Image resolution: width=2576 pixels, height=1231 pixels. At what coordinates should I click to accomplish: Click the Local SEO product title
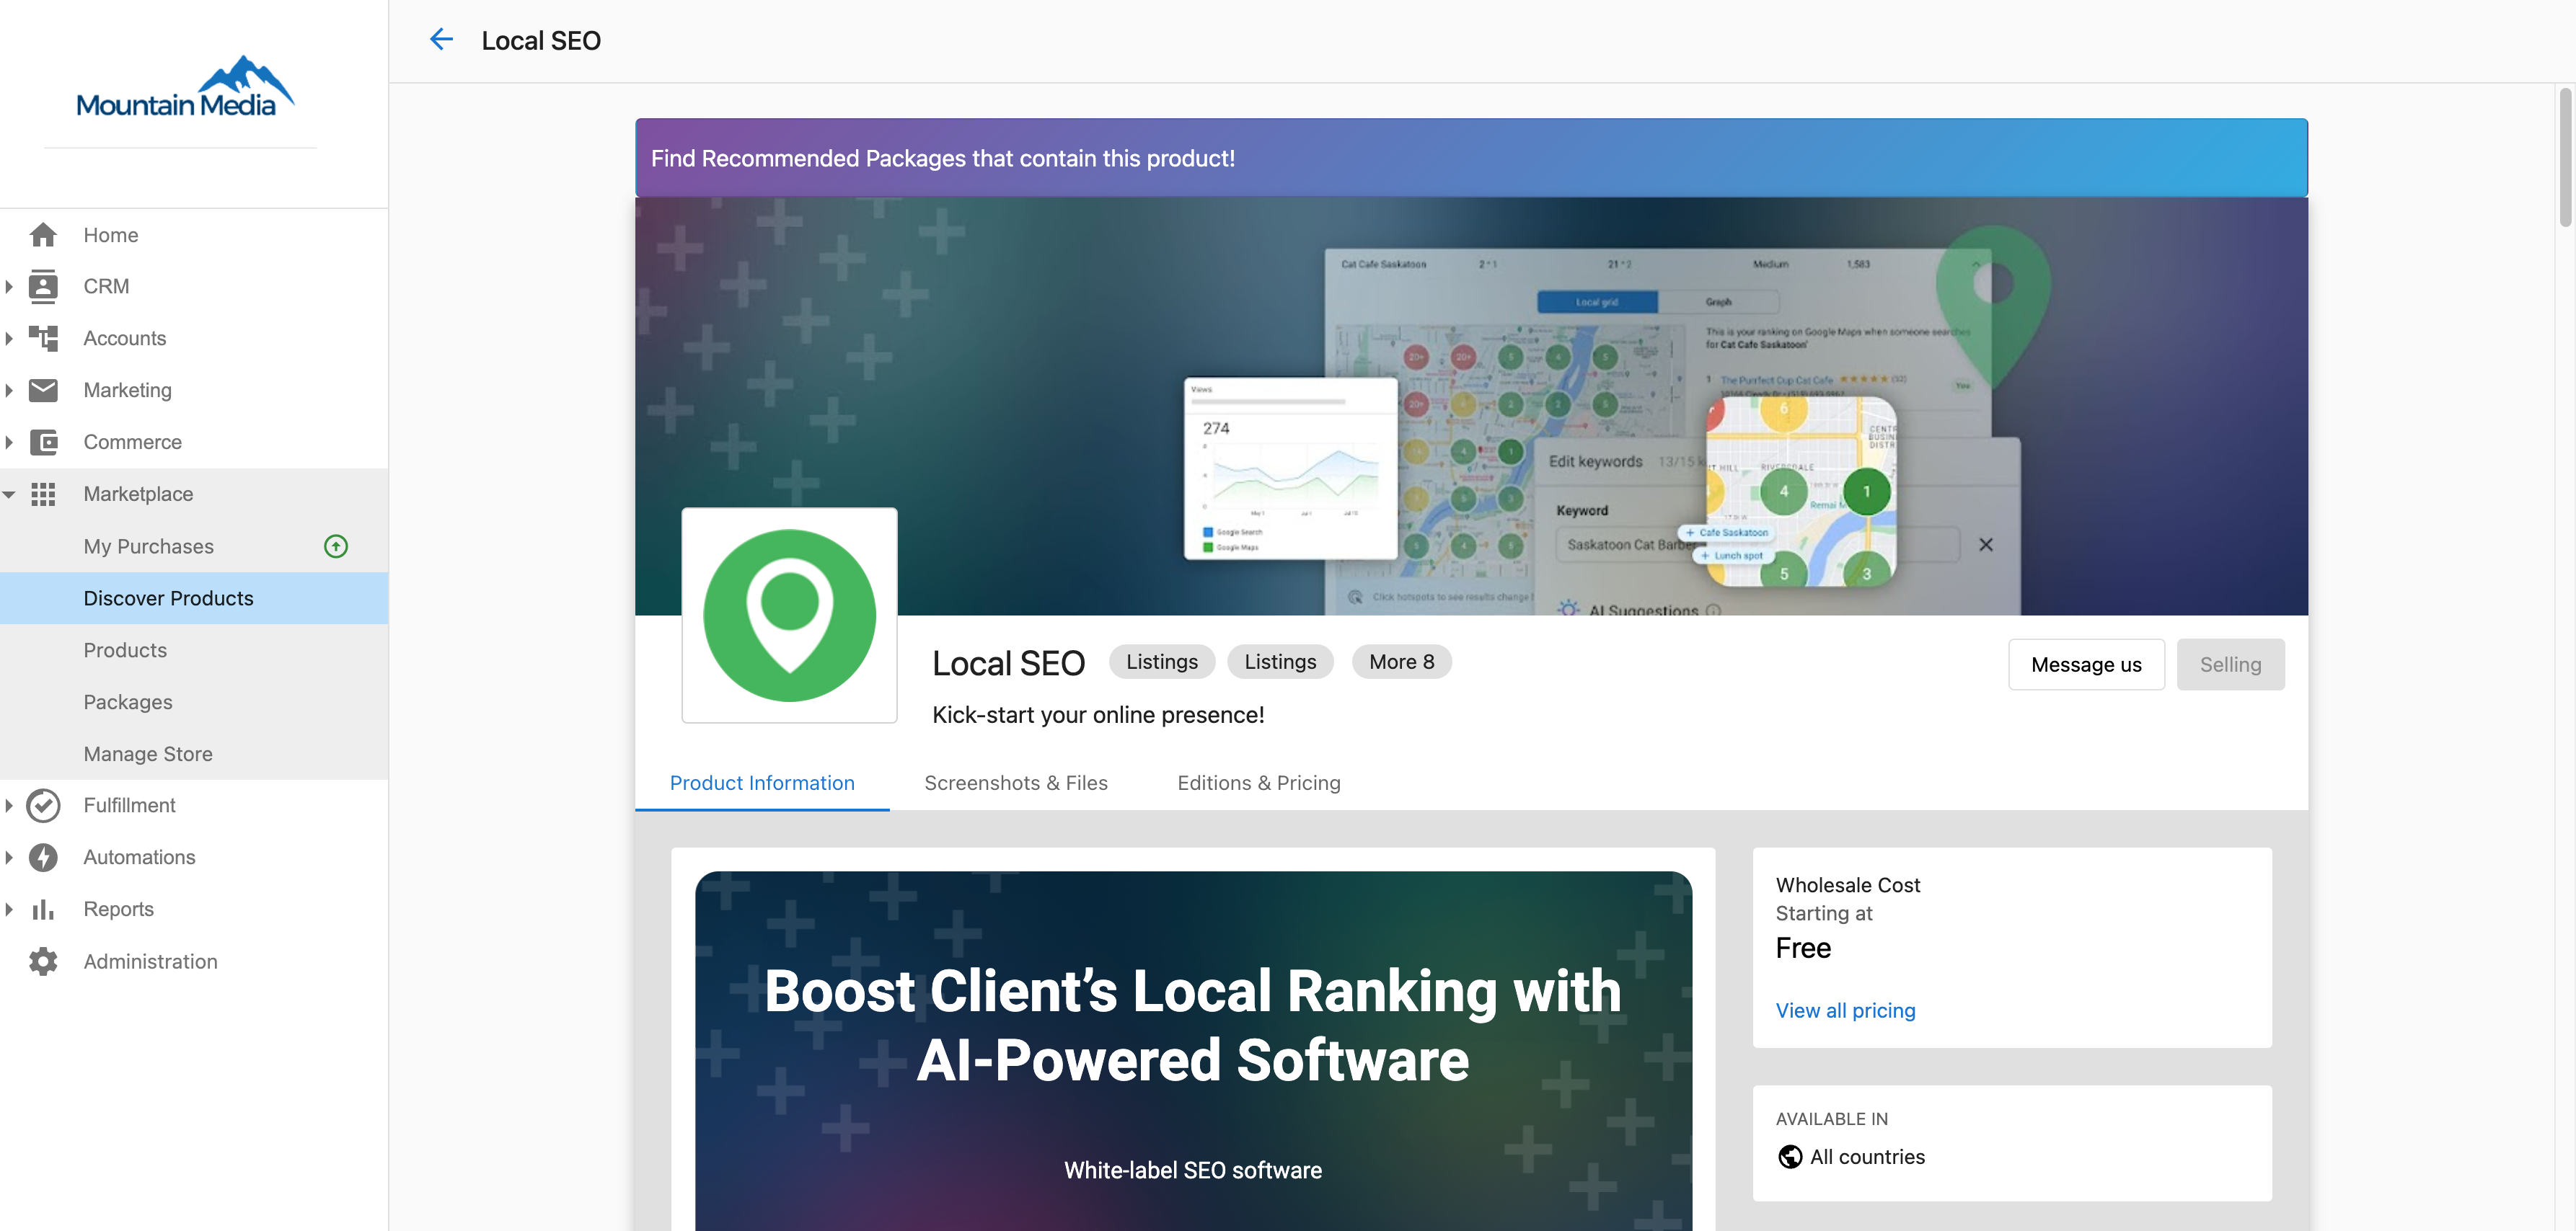1008,664
